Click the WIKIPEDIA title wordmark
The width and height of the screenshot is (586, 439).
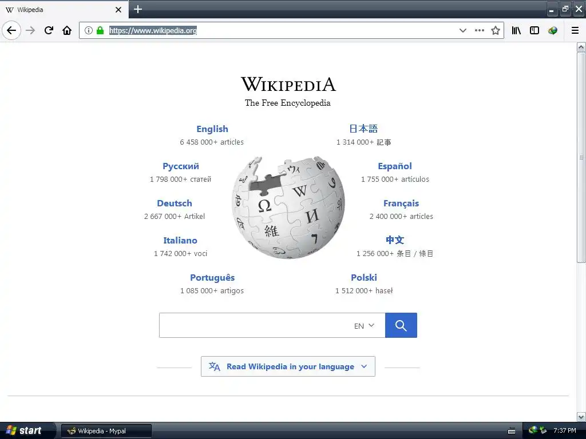(288, 85)
